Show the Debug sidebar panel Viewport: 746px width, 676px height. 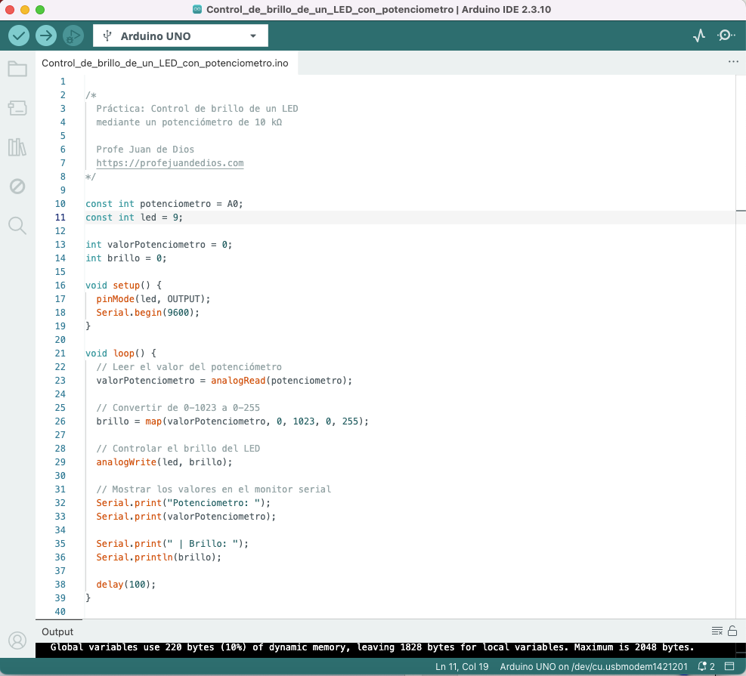click(x=17, y=187)
